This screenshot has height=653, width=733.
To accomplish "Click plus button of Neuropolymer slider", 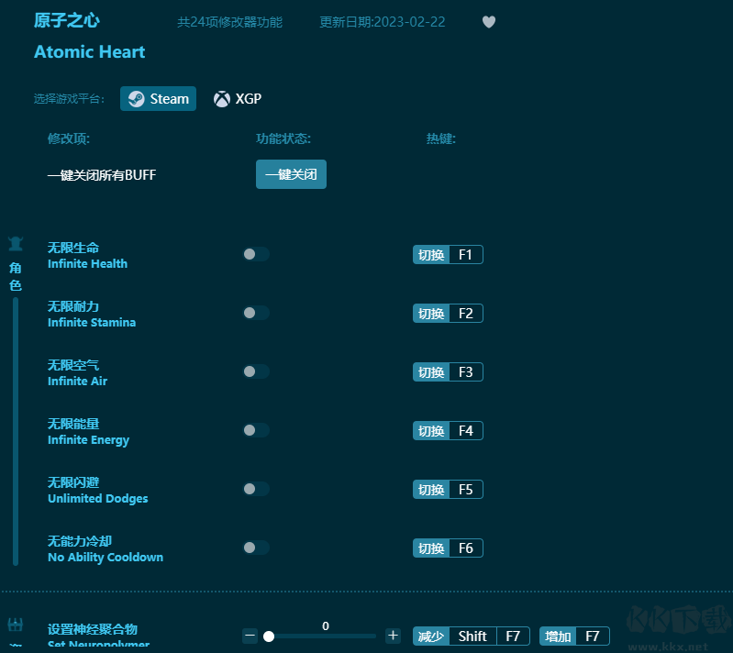I will click(394, 636).
